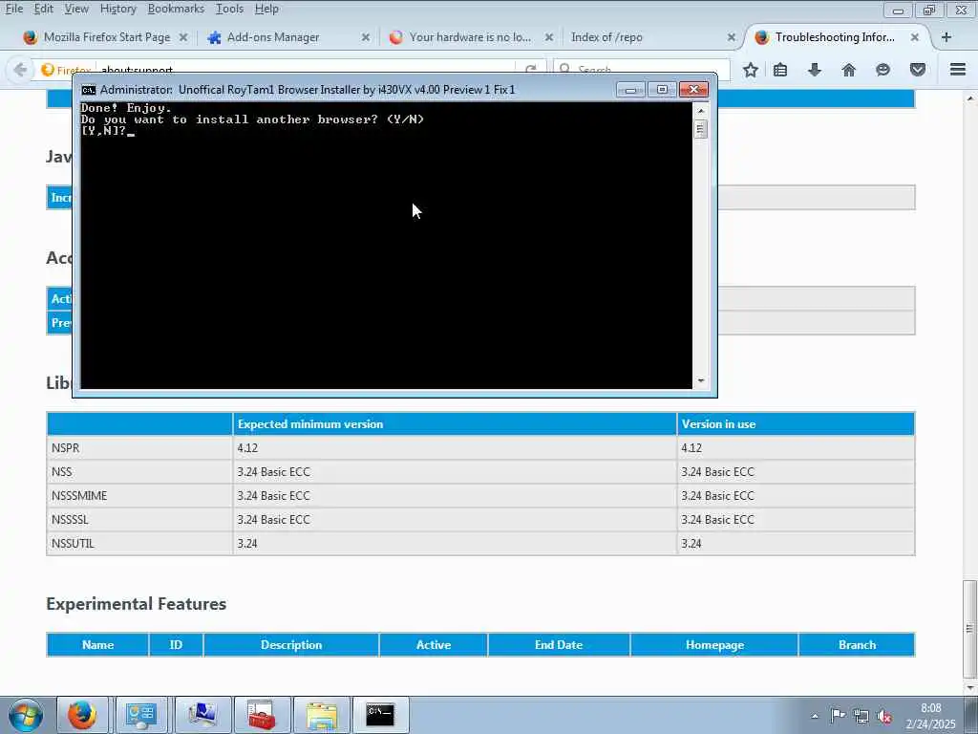Click the Active column header
978x734 pixels.
pos(434,645)
